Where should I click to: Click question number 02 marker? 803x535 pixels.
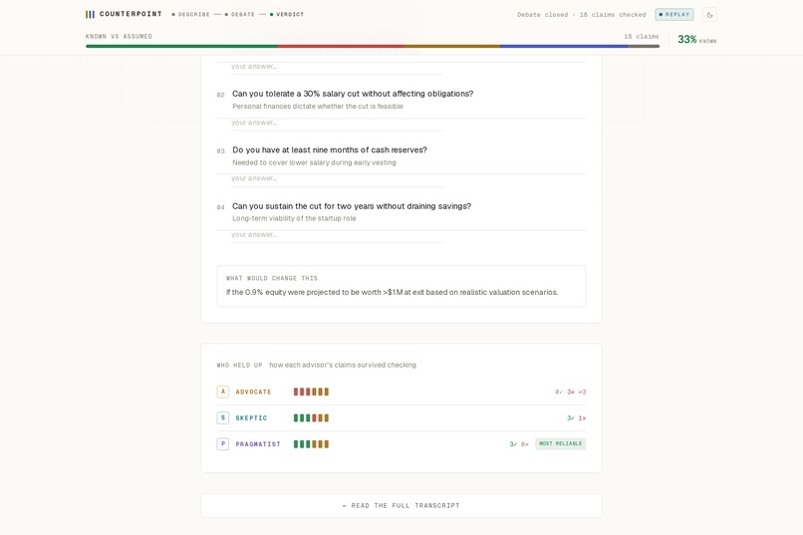pos(221,95)
